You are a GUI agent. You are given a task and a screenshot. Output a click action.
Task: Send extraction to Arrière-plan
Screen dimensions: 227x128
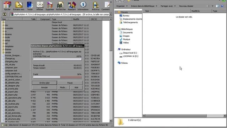coord(44,83)
